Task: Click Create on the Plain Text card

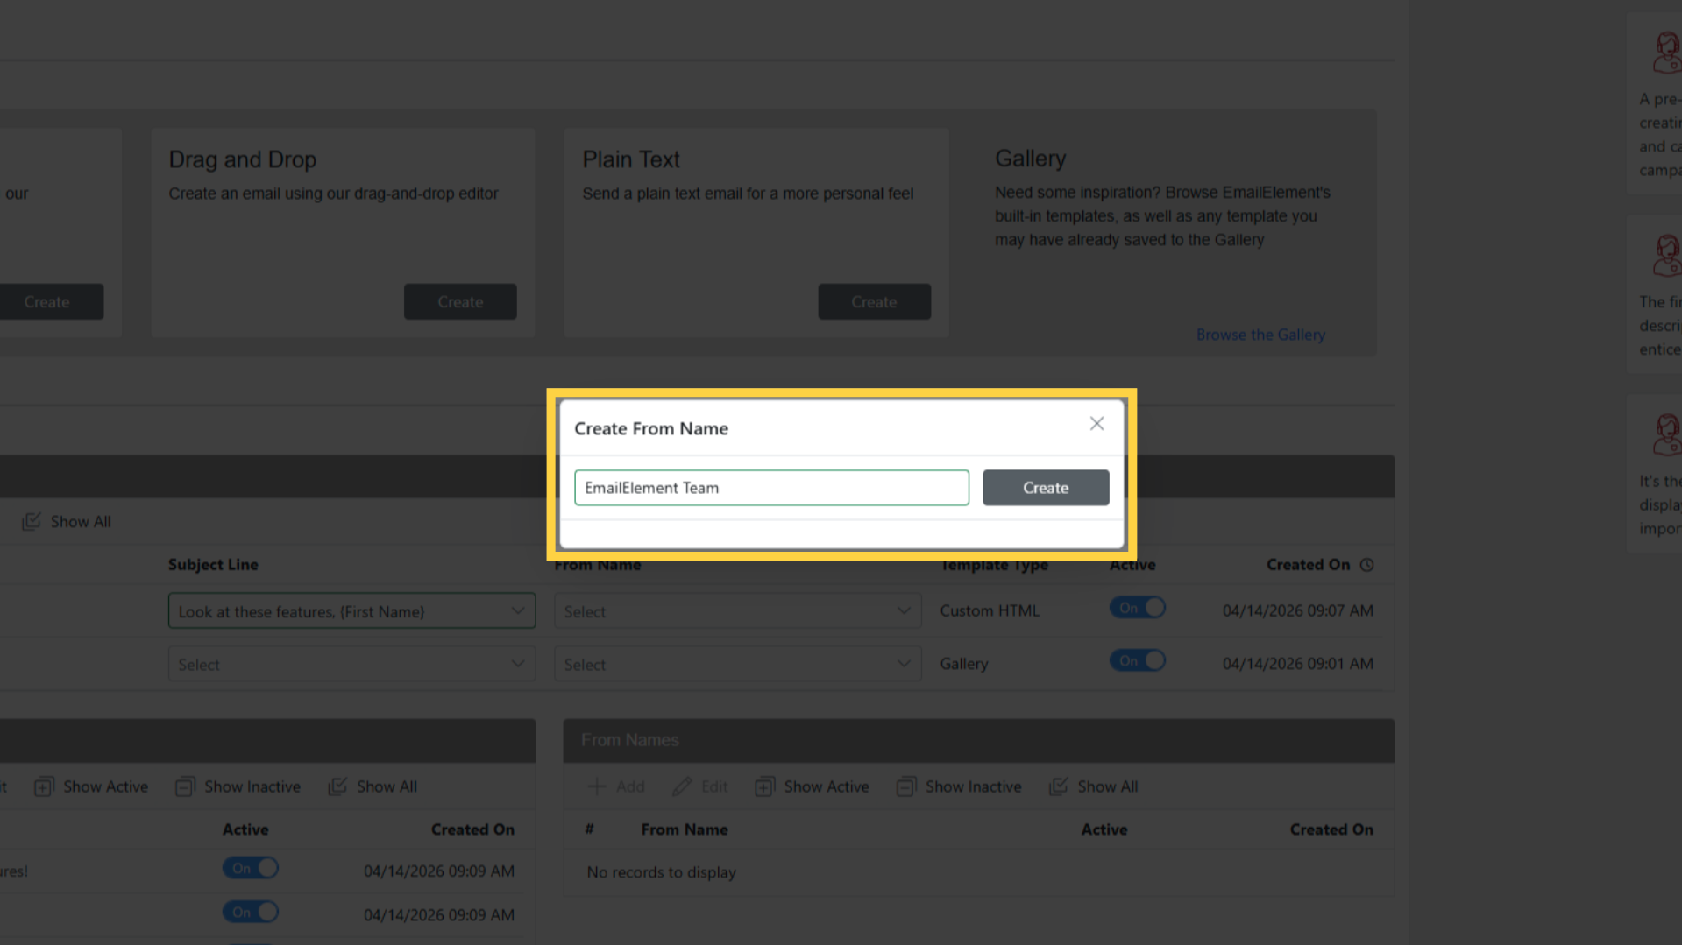Action: [874, 301]
